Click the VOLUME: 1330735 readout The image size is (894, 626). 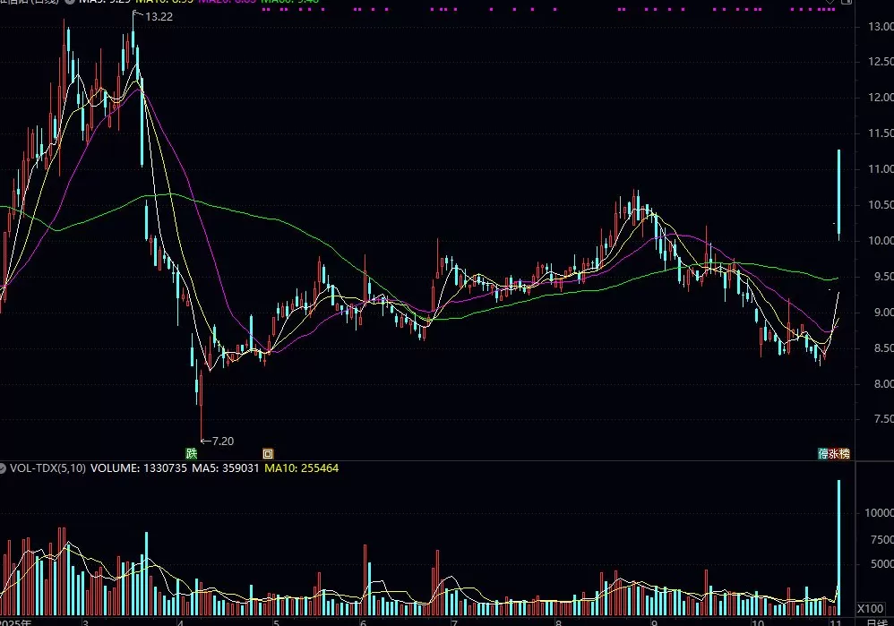(138, 467)
